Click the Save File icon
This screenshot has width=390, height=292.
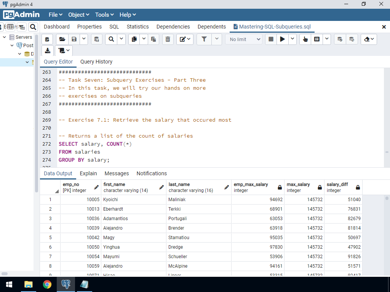tap(74, 39)
